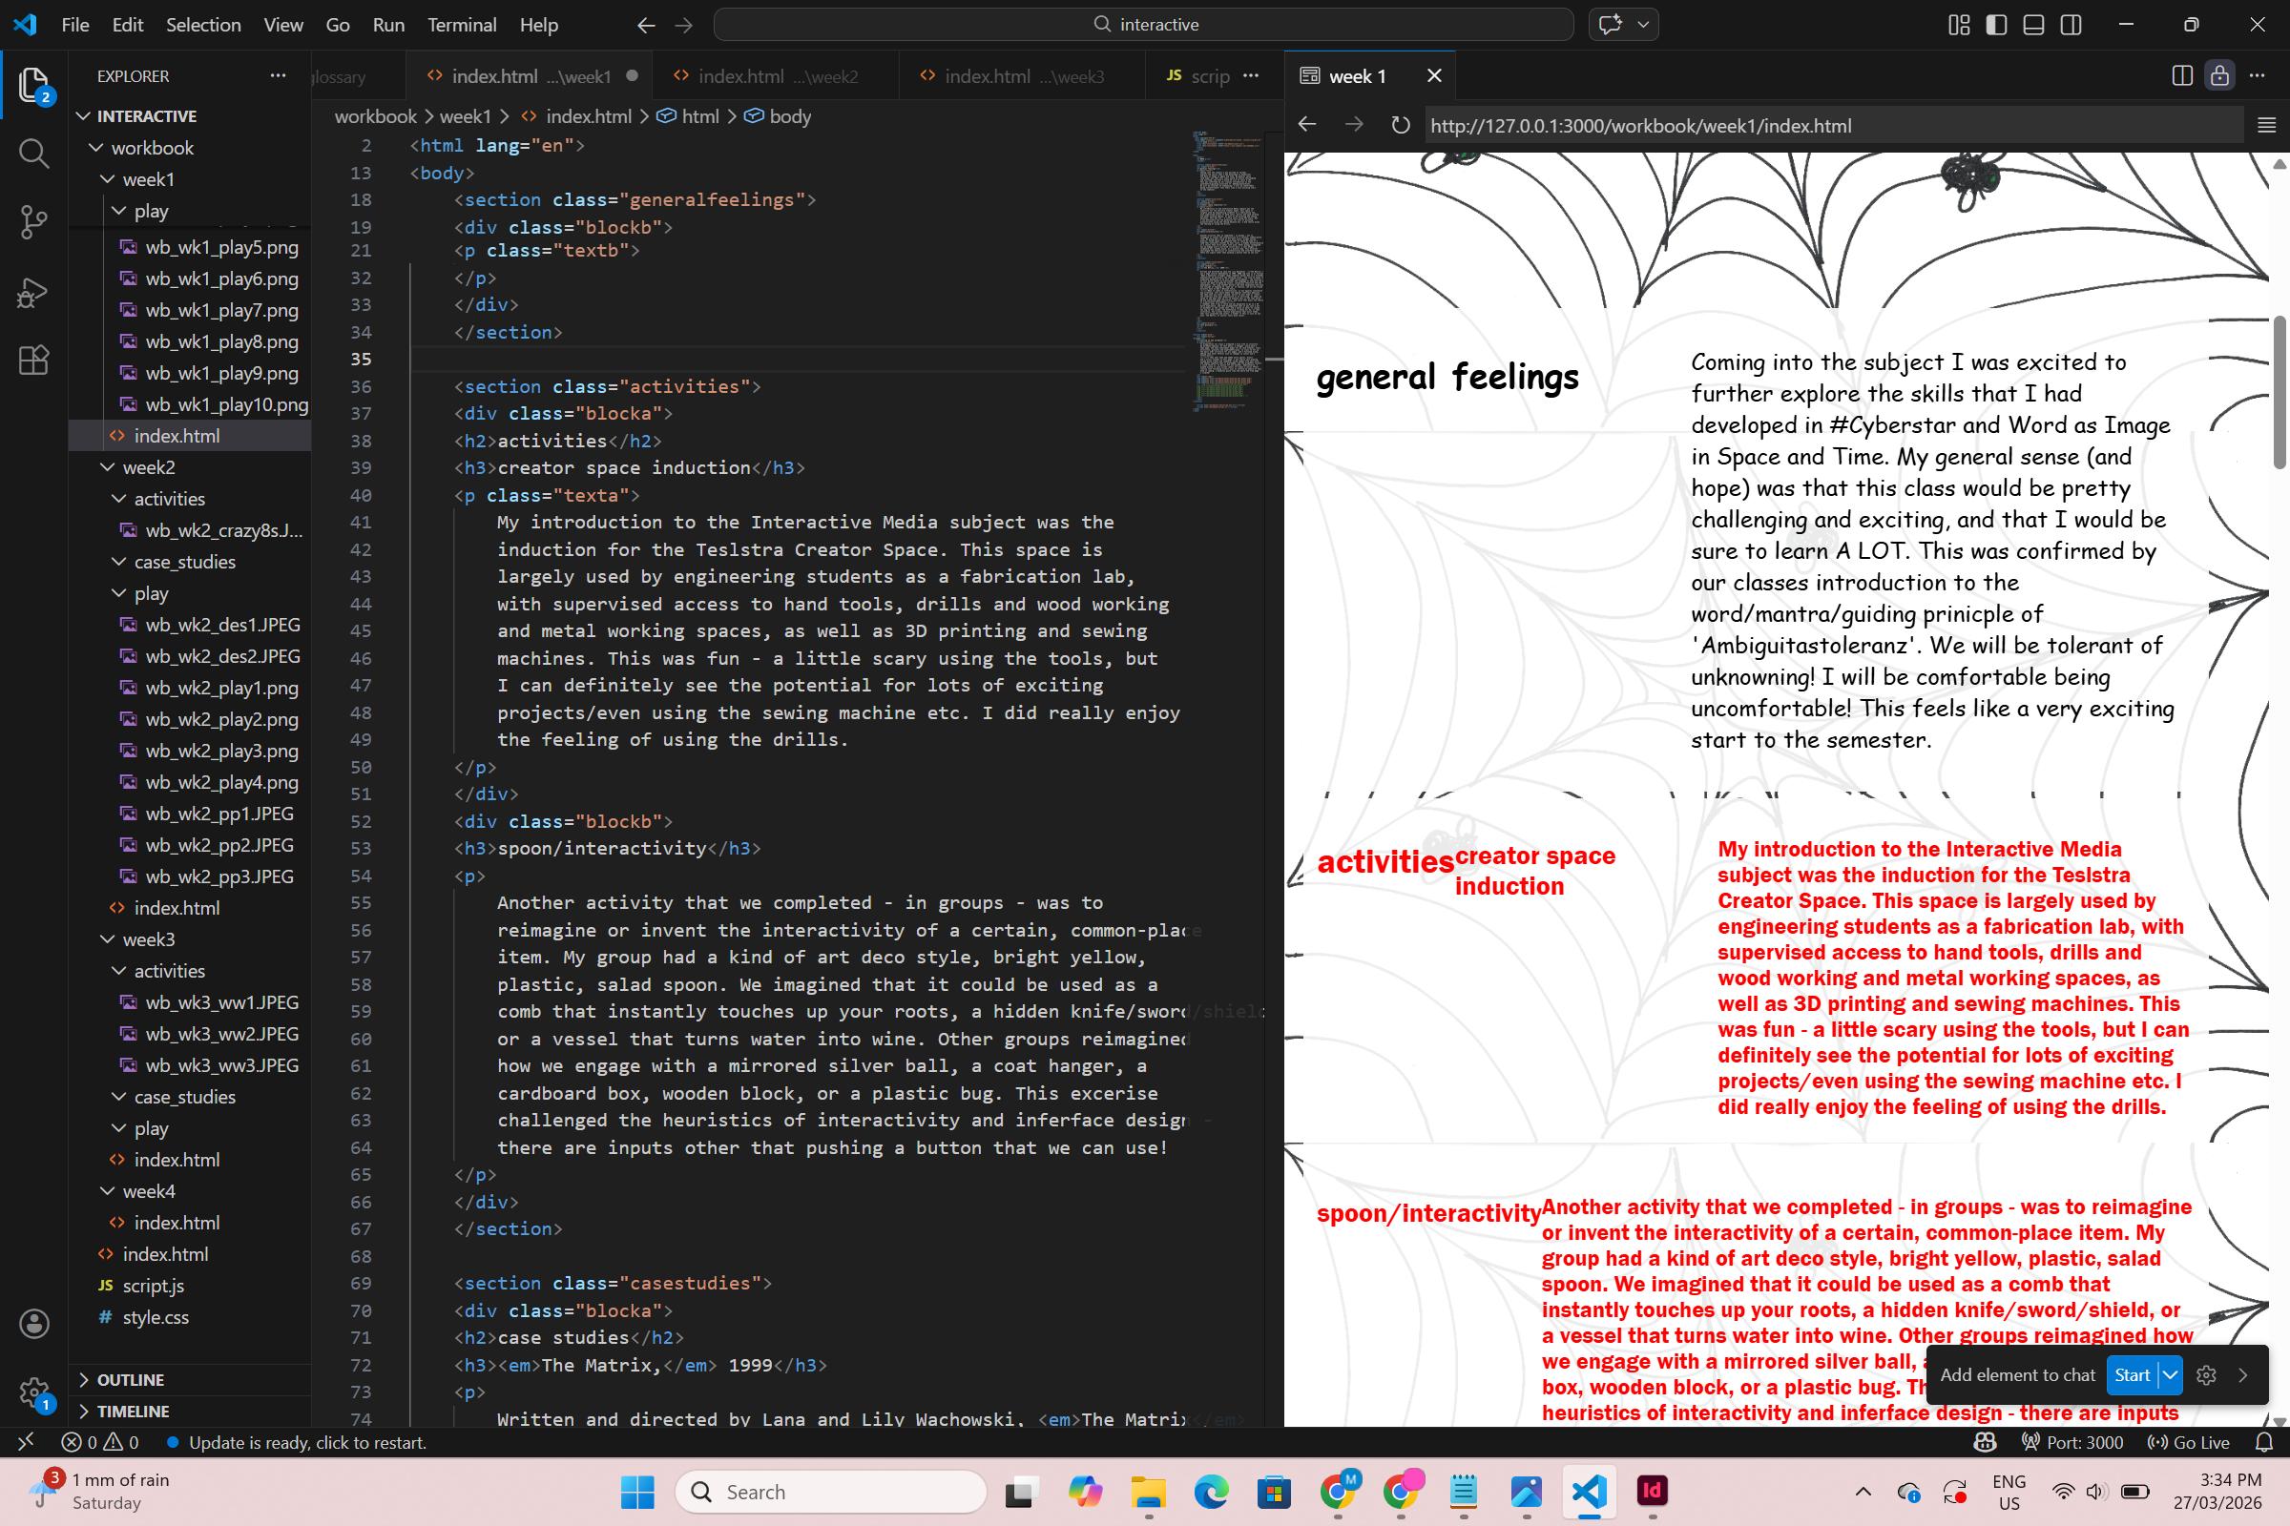Open the dropdown arrow beside Start button

2170,1375
